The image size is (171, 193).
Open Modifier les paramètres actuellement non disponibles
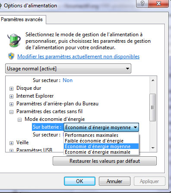pos(79,57)
